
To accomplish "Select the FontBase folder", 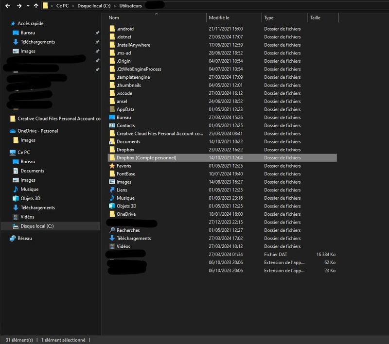I will (126, 174).
